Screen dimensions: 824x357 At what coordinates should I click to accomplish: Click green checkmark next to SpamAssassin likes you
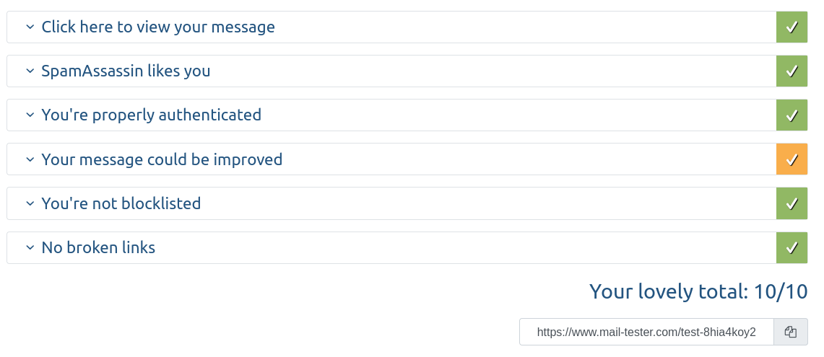[x=792, y=71]
